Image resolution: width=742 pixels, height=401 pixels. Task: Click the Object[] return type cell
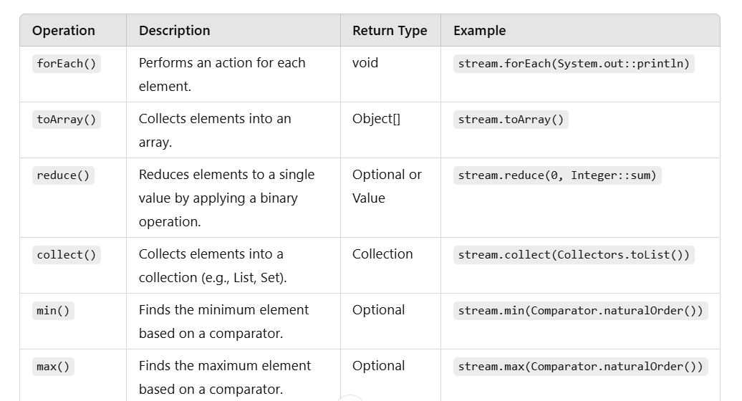(376, 119)
